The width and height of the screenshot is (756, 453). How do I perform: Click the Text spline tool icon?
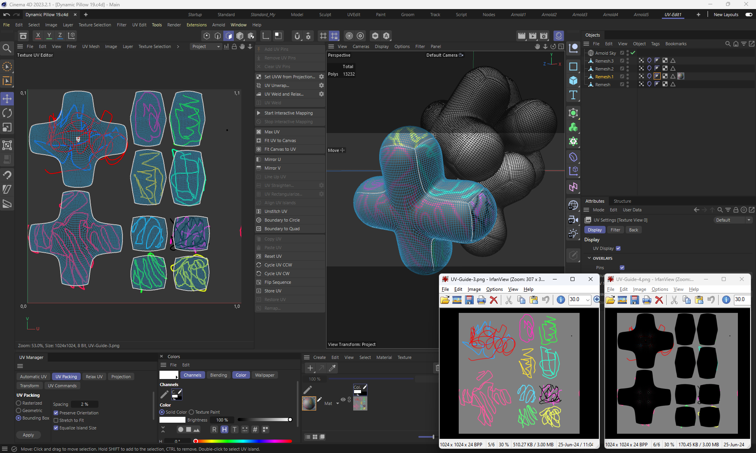(573, 95)
